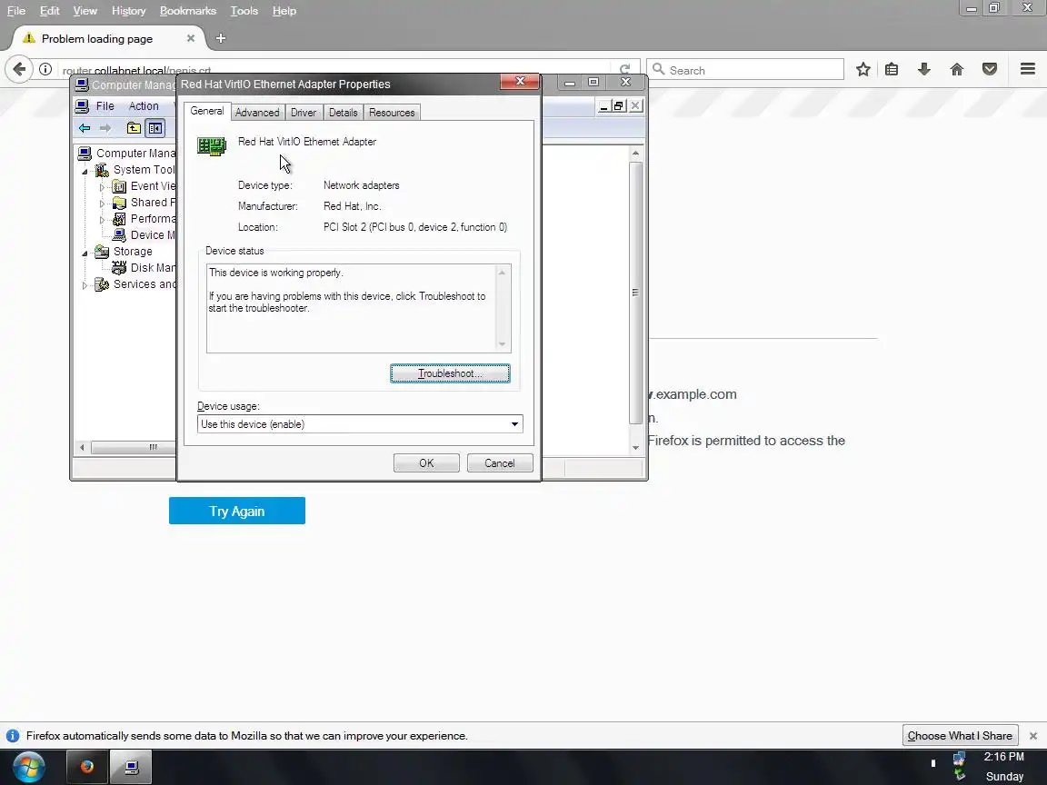Click network adapter card icon in properties

pyautogui.click(x=212, y=146)
